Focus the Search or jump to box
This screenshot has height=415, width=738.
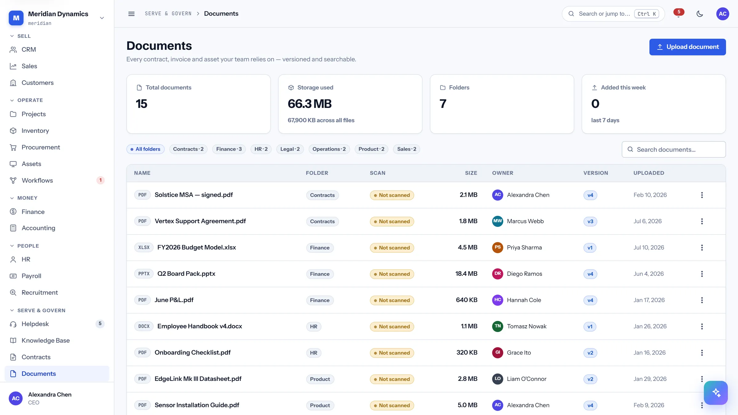tap(613, 14)
